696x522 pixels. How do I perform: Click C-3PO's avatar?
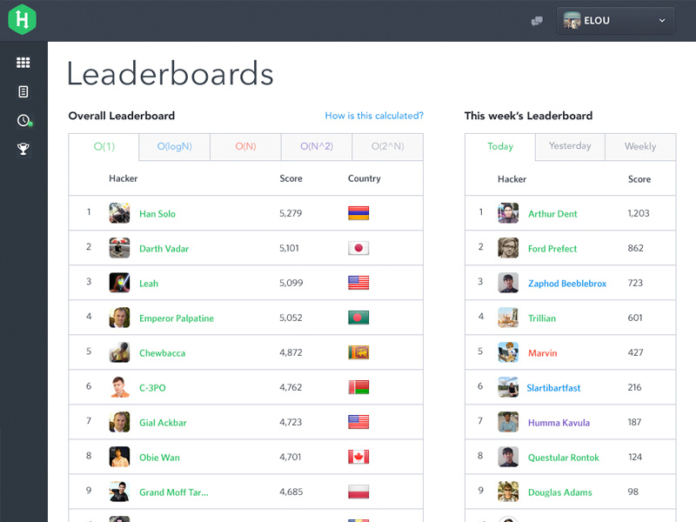click(x=119, y=387)
